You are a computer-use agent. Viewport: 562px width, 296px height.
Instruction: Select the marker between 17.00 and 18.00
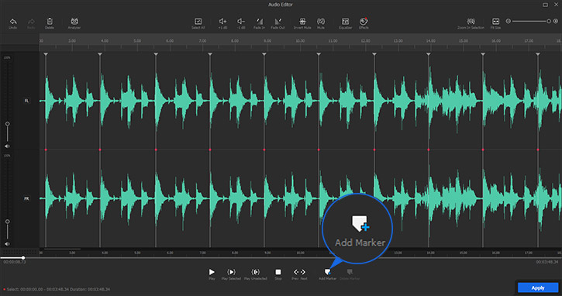point(538,54)
